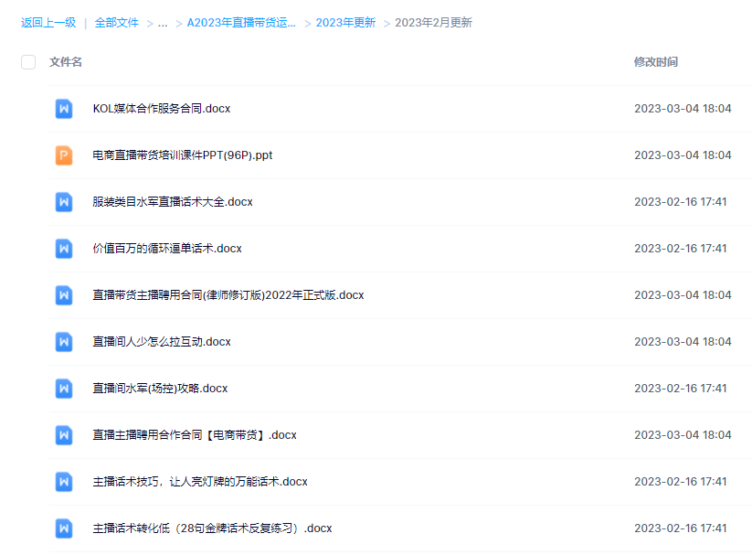Open 全部文件 in the breadcrumb
Viewport: 752px width, 555px height.
click(117, 23)
